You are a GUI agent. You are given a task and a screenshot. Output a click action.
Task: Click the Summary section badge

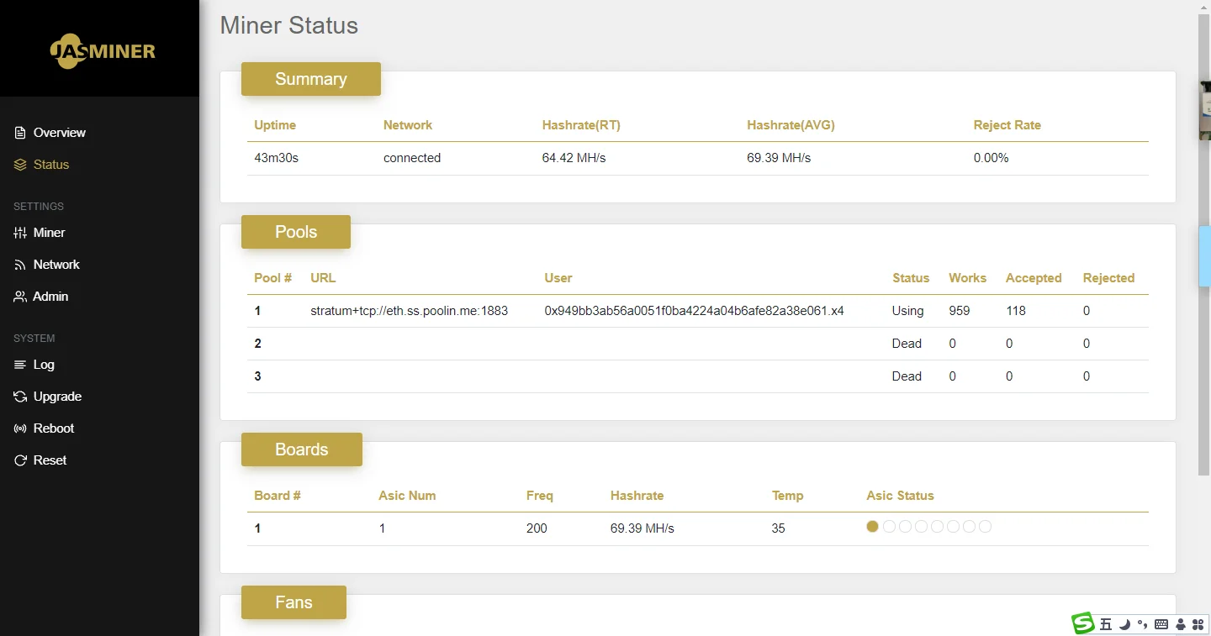[311, 79]
